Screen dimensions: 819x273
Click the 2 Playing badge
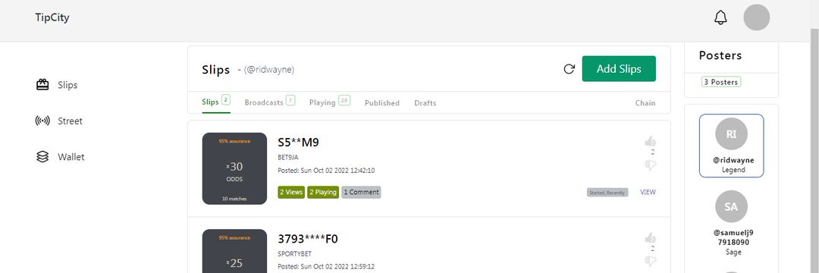point(323,192)
